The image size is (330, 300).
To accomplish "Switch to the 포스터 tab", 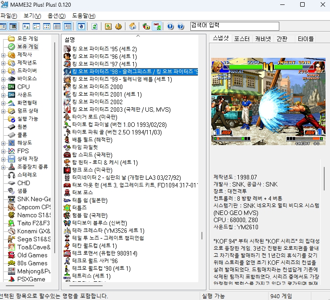I will click(242, 39).
